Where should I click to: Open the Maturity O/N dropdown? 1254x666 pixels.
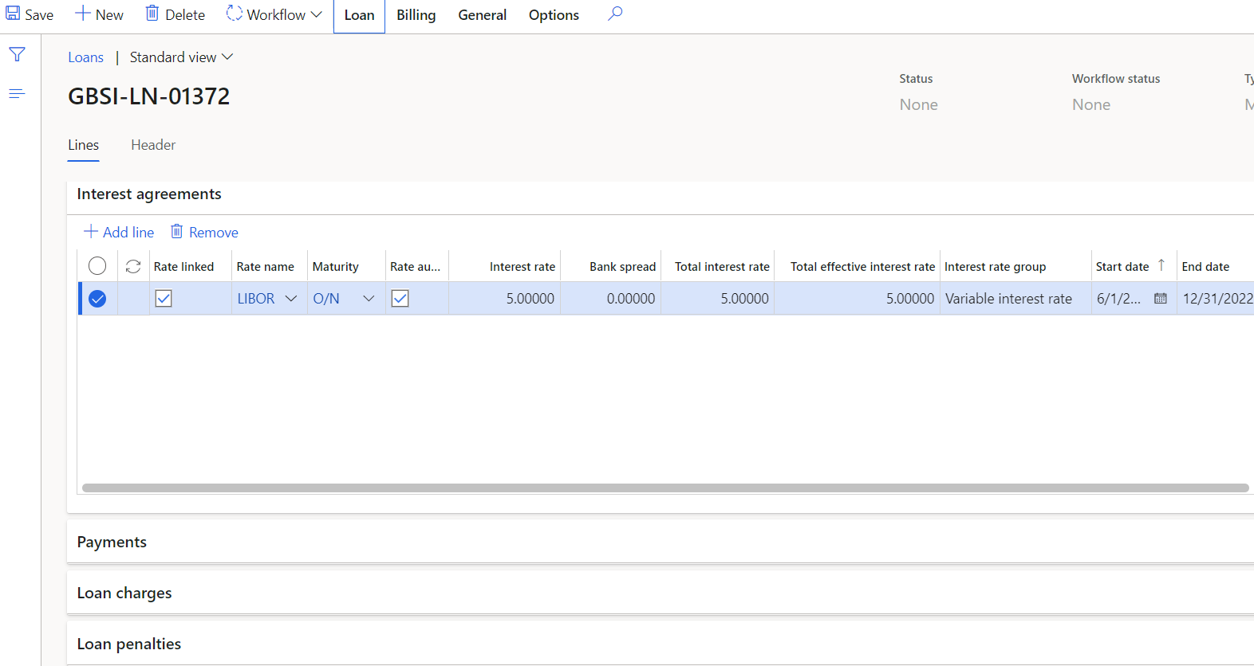coord(369,299)
